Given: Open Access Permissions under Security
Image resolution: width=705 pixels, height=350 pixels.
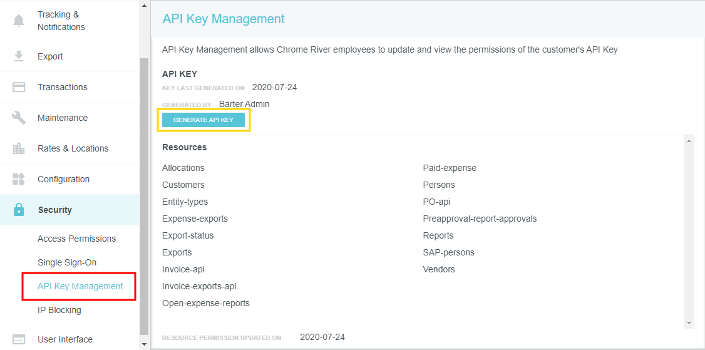Looking at the screenshot, I should [x=76, y=239].
